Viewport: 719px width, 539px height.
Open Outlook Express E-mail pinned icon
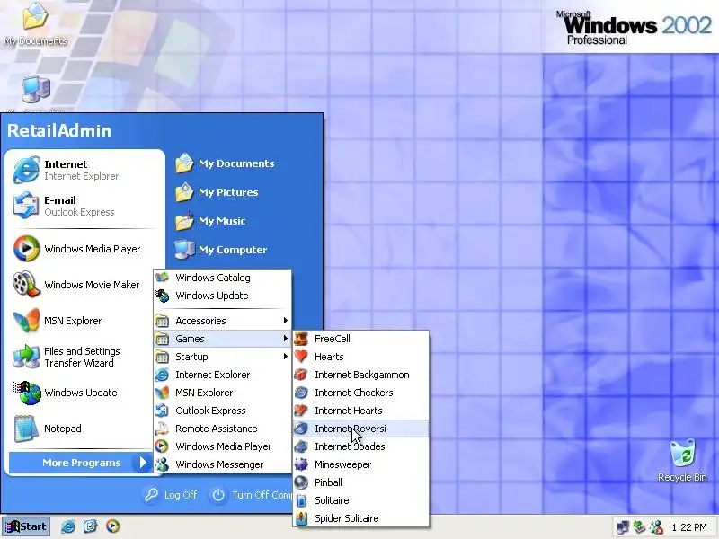tap(26, 206)
